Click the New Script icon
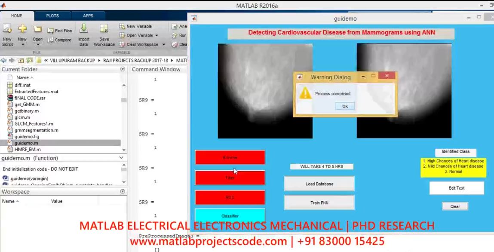494x252 pixels. pyautogui.click(x=7, y=29)
